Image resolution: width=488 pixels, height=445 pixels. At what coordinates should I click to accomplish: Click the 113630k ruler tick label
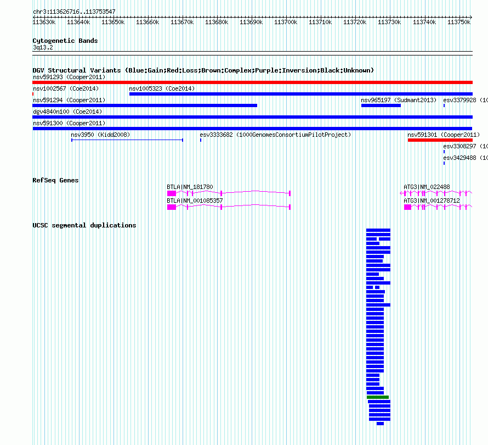click(x=44, y=22)
